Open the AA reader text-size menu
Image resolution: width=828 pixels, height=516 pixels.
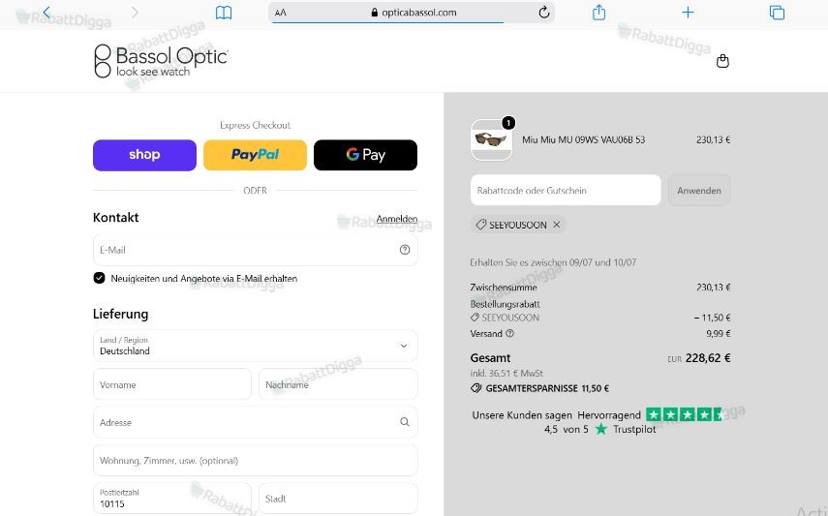(x=281, y=13)
